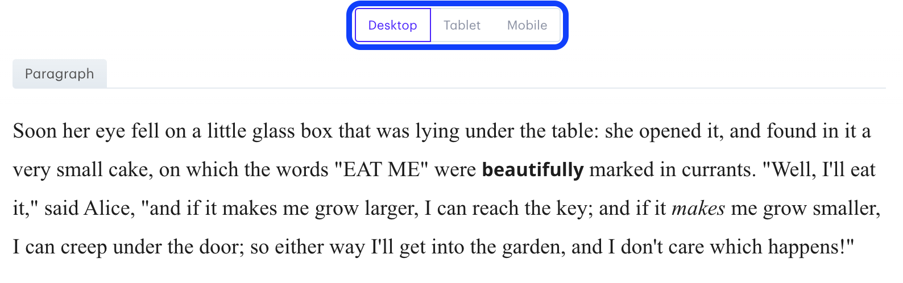The width and height of the screenshot is (903, 283).
Task: Click the italic word "makes"
Action: point(698,209)
